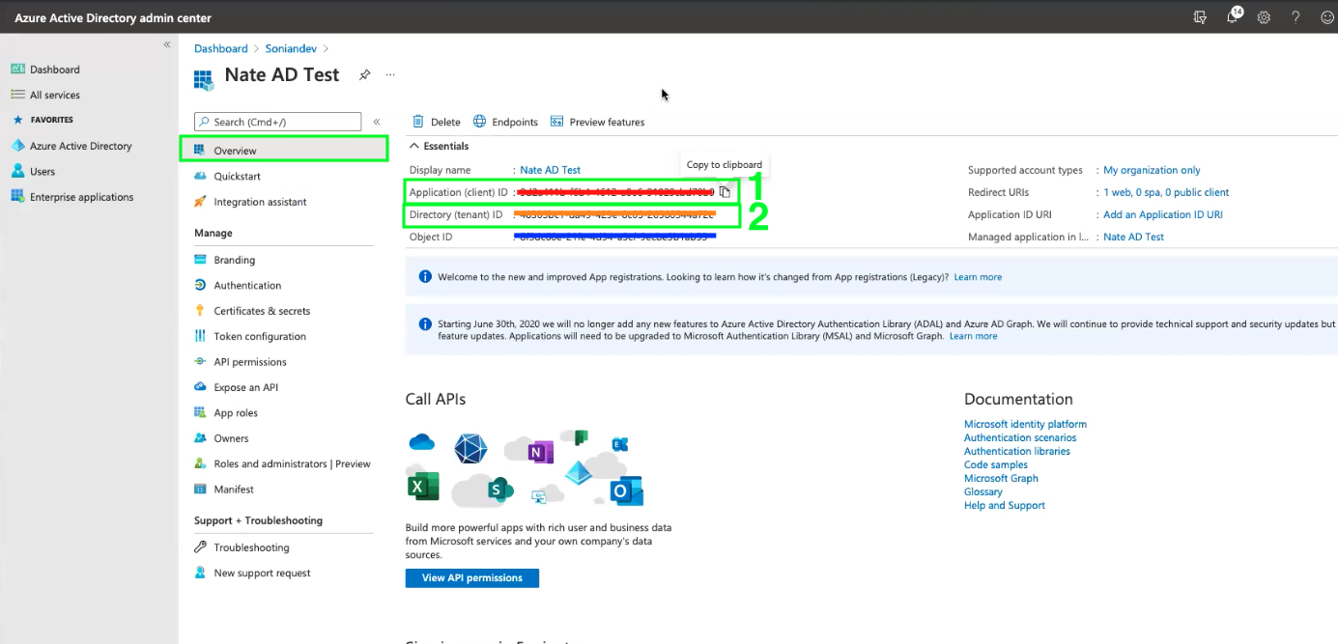Open Learn more in the ADAL notice
Image resolution: width=1338 pixels, height=644 pixels.
tap(973, 336)
